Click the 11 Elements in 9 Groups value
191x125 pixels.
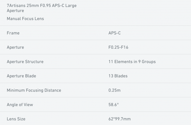click(132, 62)
